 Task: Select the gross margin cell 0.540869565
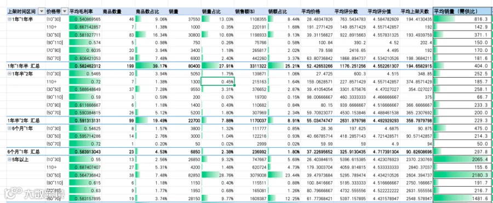85,19
